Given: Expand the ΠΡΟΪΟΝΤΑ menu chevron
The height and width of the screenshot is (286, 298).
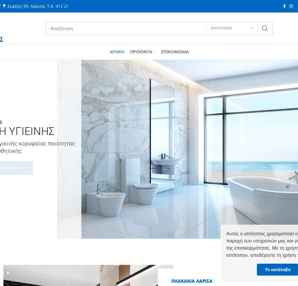Looking at the screenshot, I should tap(154, 52).
